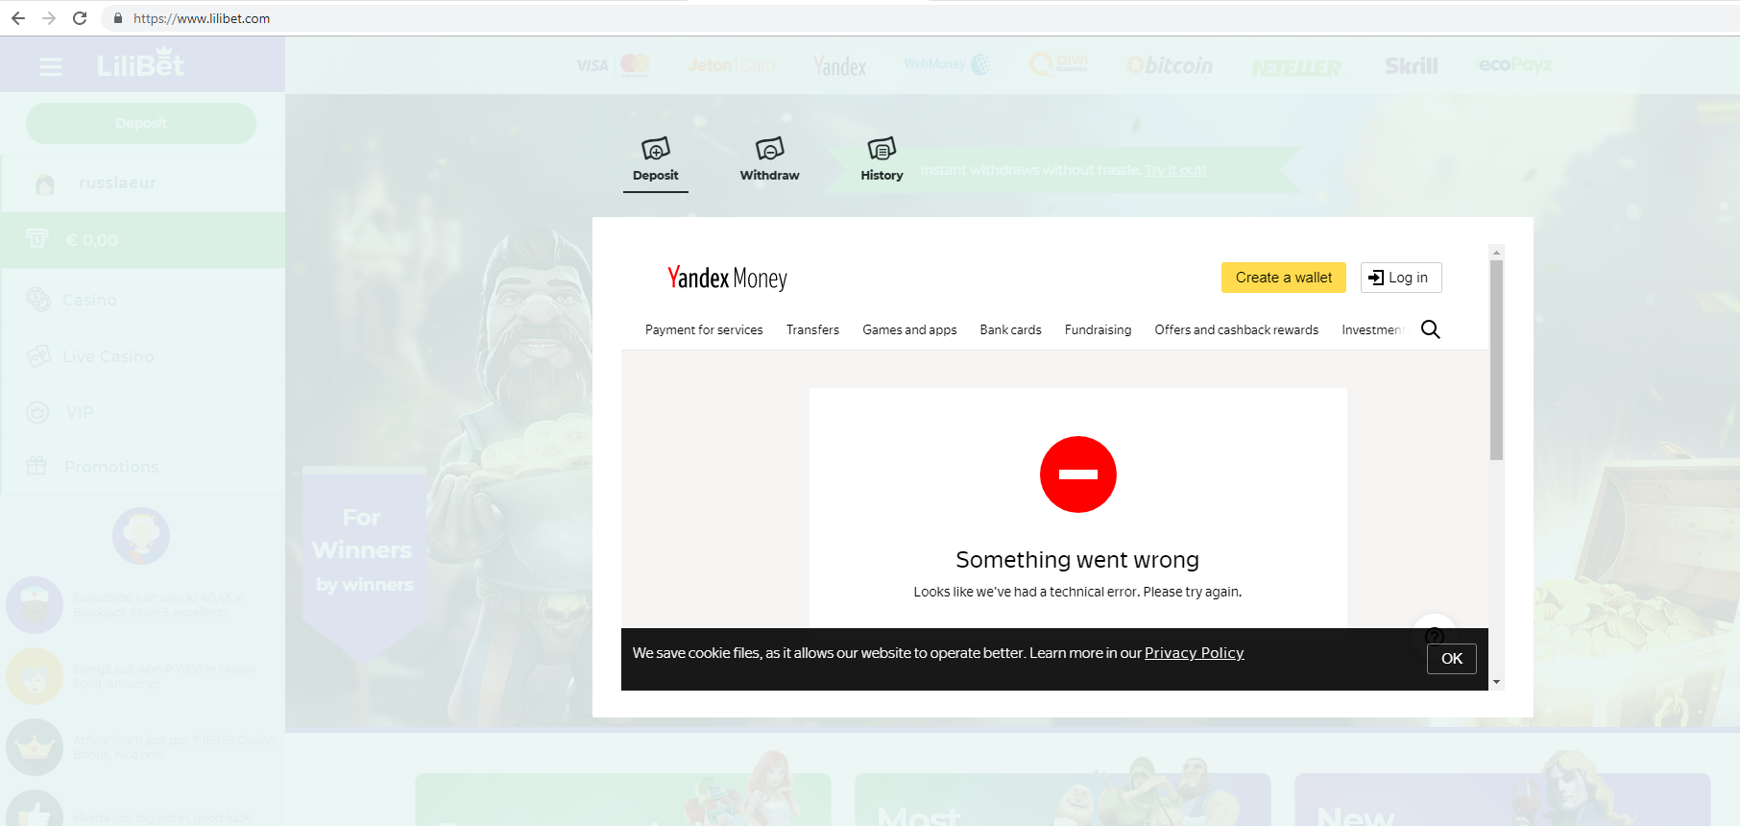Click the browser back arrow

[x=18, y=18]
